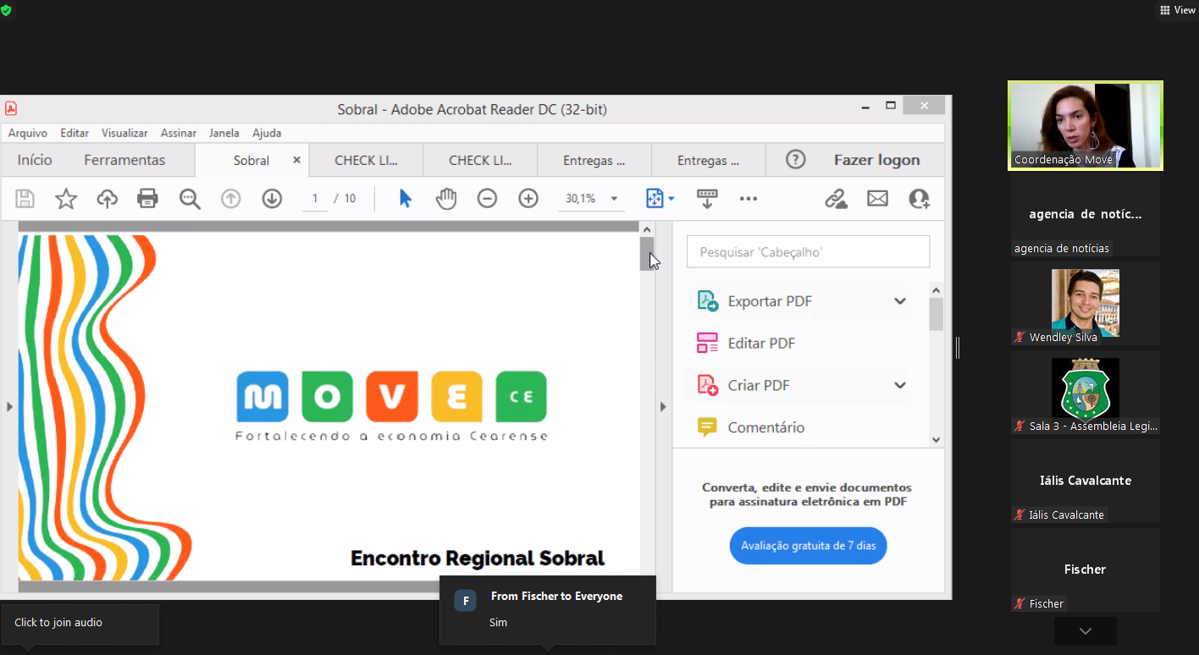Image resolution: width=1199 pixels, height=655 pixels.
Task: Click the zoom out minus icon
Action: (x=487, y=199)
